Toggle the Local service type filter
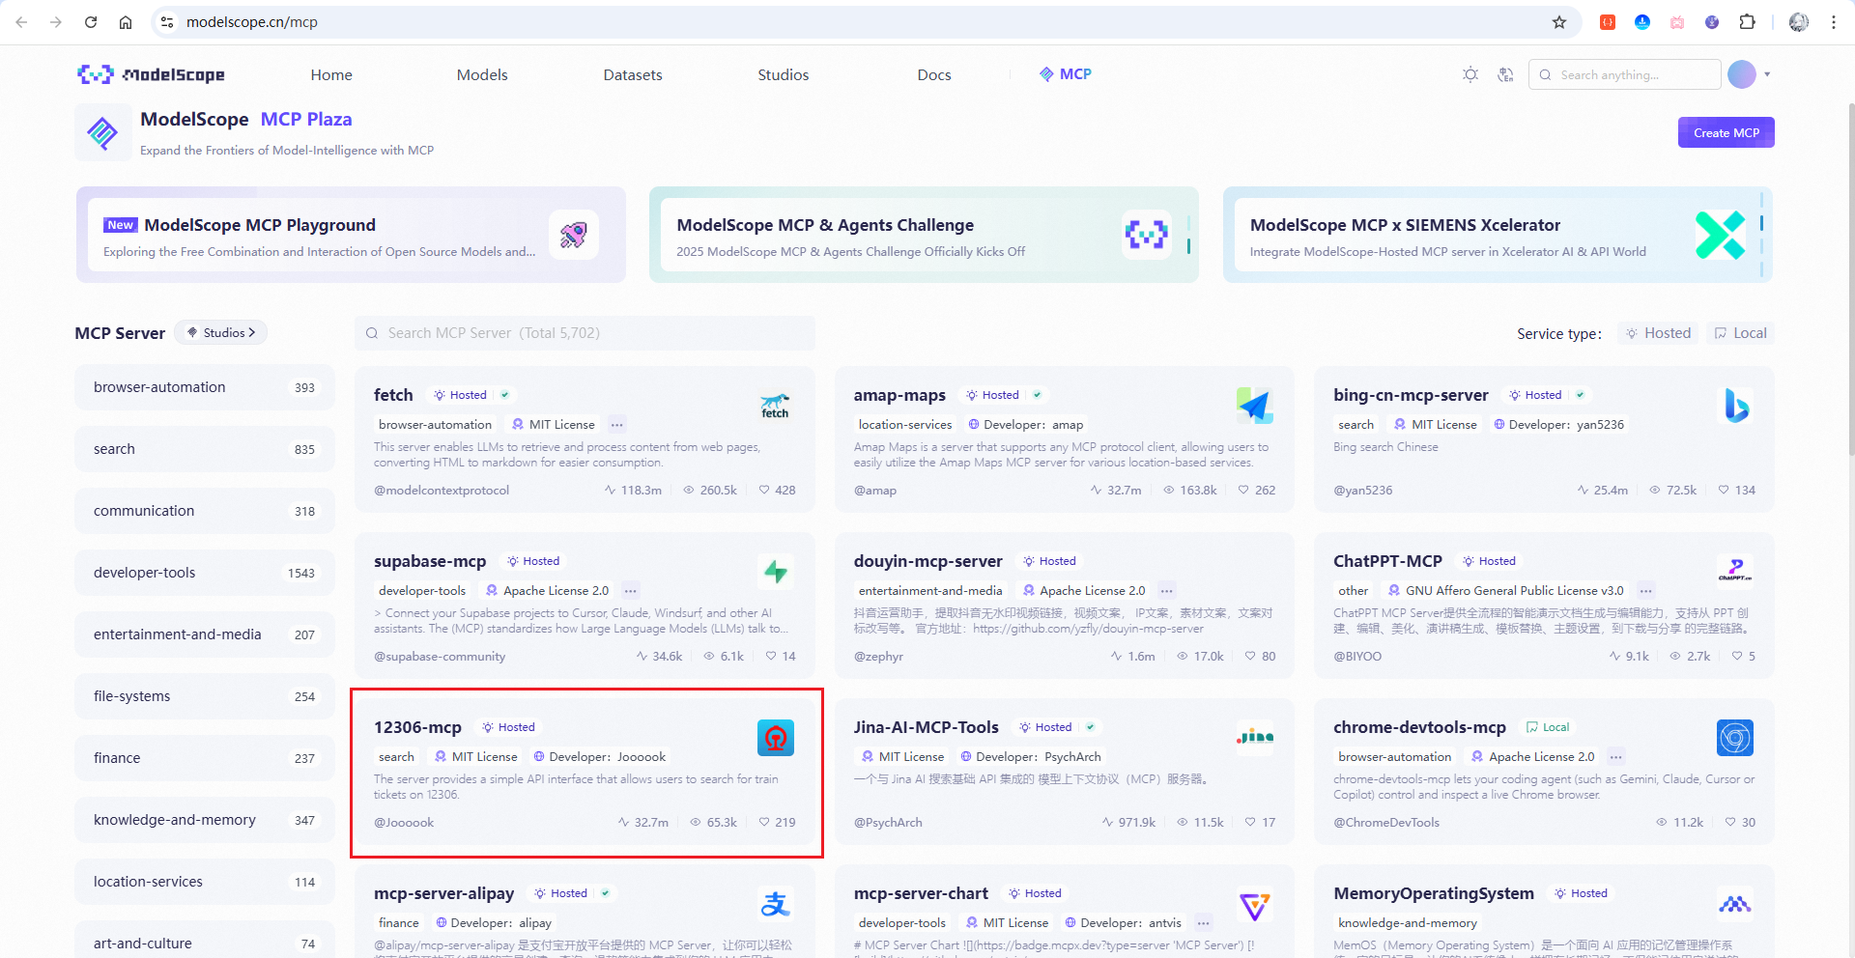The height and width of the screenshot is (958, 1855). 1740,333
